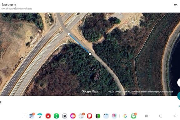This screenshot has width=180, height=120.
Task: Tap the back navigation arrow
Action: 175,116
